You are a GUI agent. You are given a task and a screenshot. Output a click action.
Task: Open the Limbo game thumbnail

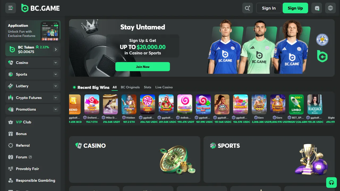pos(296,105)
